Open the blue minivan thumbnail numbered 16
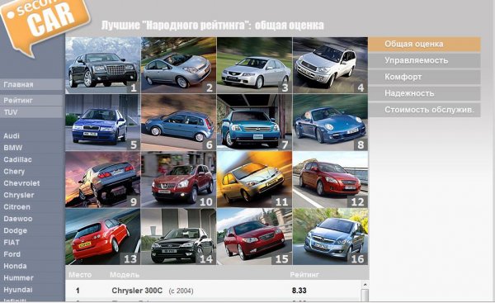Image resolution: width=495 pixels, height=303 pixels. coord(330,236)
